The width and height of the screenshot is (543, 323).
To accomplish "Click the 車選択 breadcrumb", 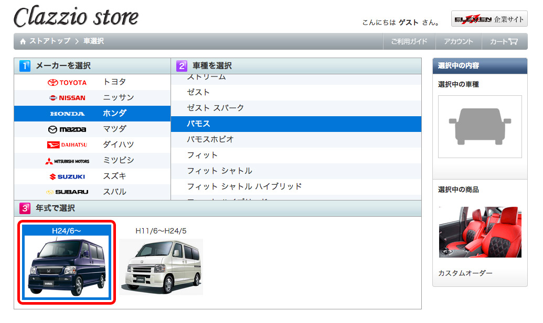I will tap(93, 41).
